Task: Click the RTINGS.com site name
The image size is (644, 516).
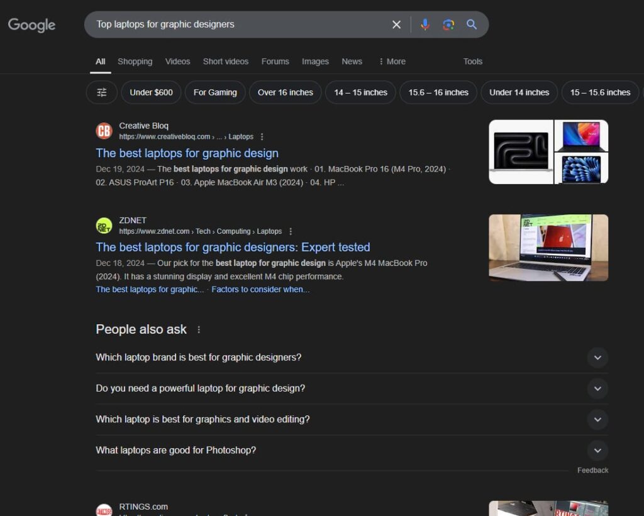Action: point(143,507)
